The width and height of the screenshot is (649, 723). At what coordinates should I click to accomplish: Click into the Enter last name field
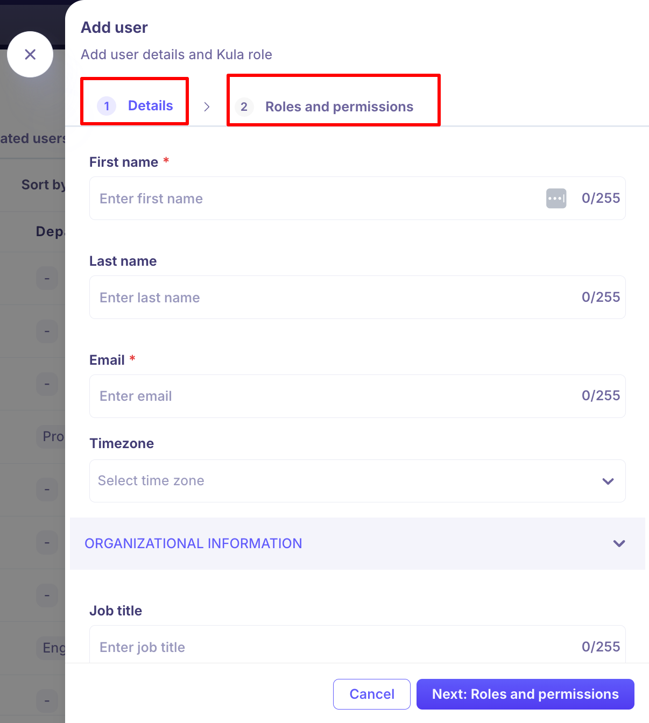pyautogui.click(x=334, y=297)
